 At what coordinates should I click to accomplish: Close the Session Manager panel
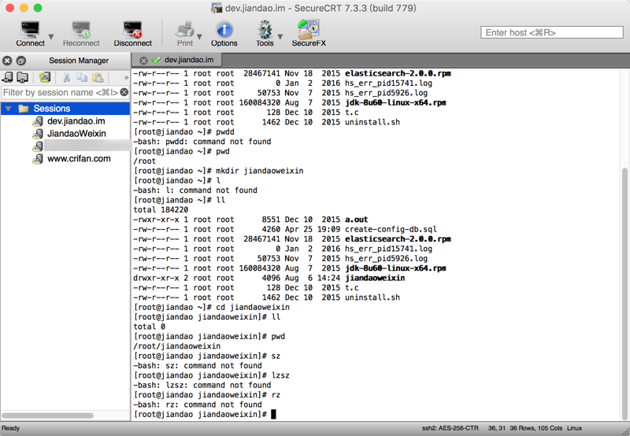[7, 61]
